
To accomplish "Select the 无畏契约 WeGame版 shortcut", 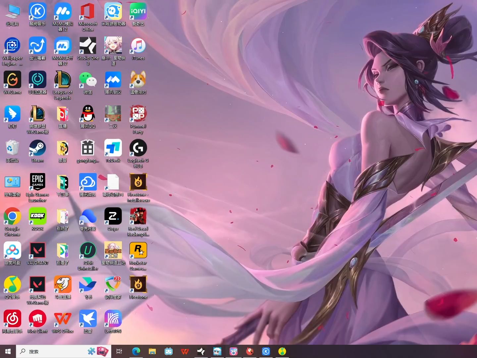I will (x=37, y=290).
